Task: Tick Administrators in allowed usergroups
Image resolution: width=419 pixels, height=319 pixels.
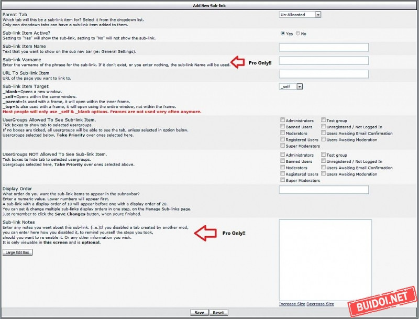Action: (283, 120)
